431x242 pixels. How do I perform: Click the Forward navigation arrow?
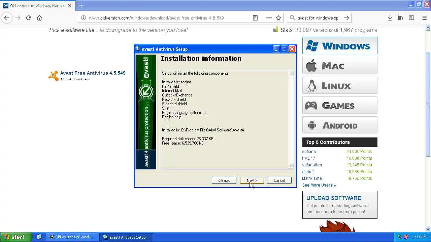(x=18, y=18)
